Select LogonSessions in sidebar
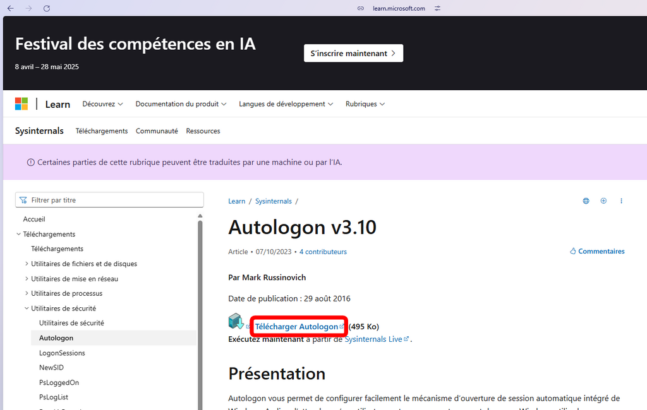 (x=62, y=353)
